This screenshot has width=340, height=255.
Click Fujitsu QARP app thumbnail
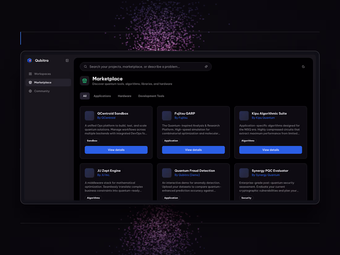pyautogui.click(x=167, y=116)
